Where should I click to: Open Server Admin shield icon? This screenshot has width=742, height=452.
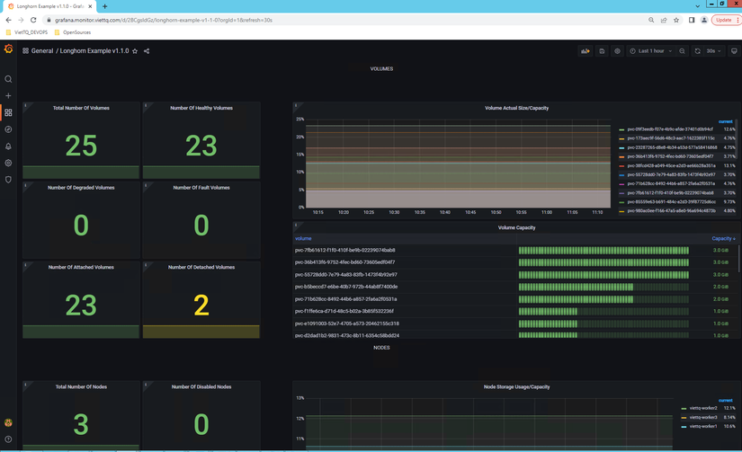pos(8,180)
